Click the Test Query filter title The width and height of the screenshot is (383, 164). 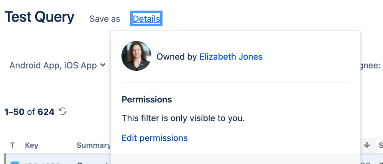click(x=39, y=17)
